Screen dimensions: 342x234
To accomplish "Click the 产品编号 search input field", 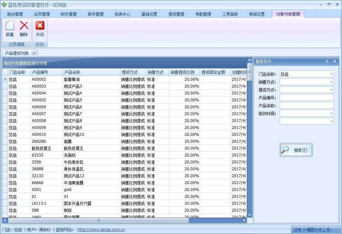I will point(307,97).
